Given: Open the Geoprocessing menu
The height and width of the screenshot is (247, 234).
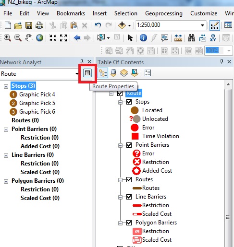Looking at the screenshot, I should click(x=164, y=14).
